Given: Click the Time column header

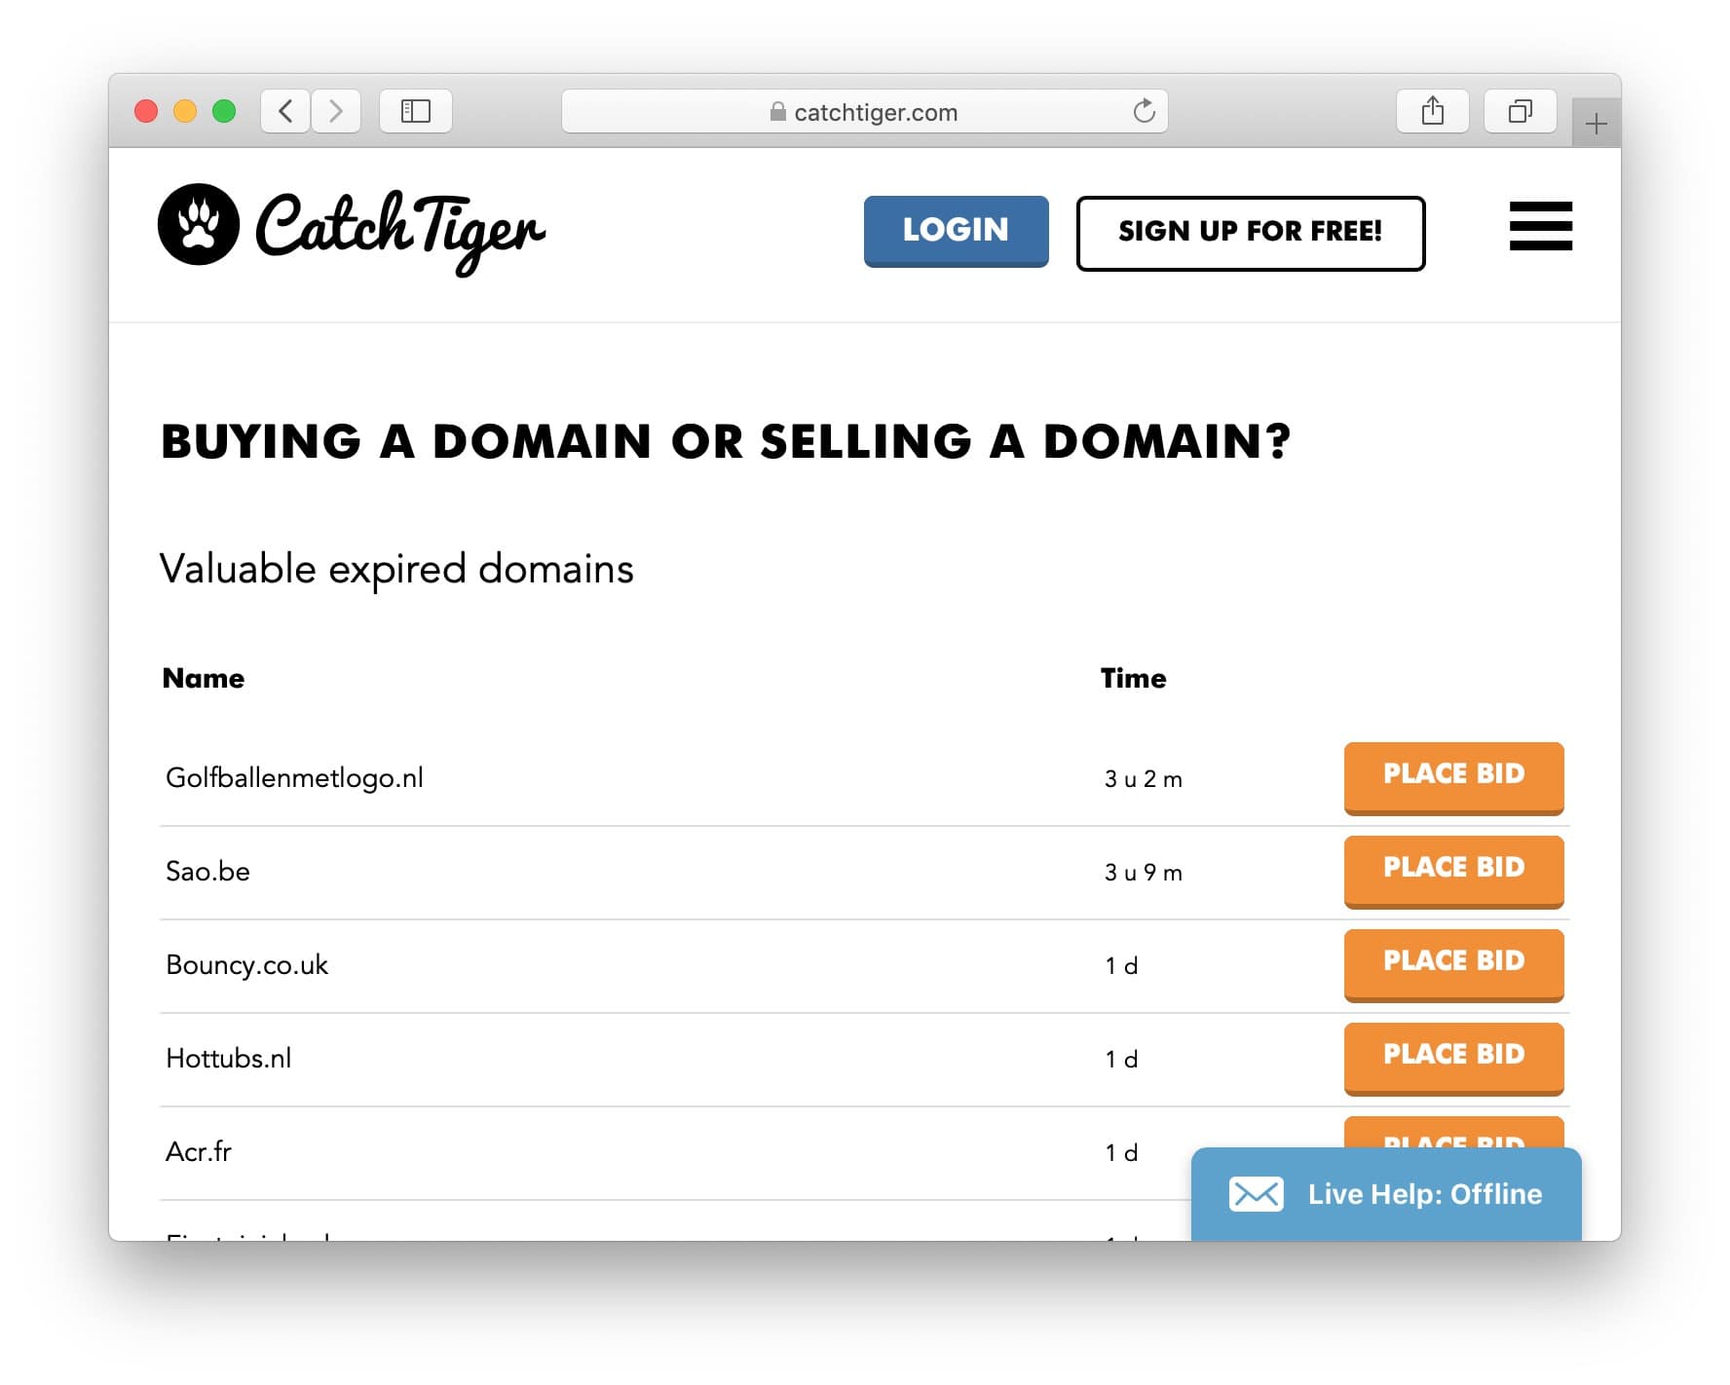Looking at the screenshot, I should pyautogui.click(x=1133, y=678).
